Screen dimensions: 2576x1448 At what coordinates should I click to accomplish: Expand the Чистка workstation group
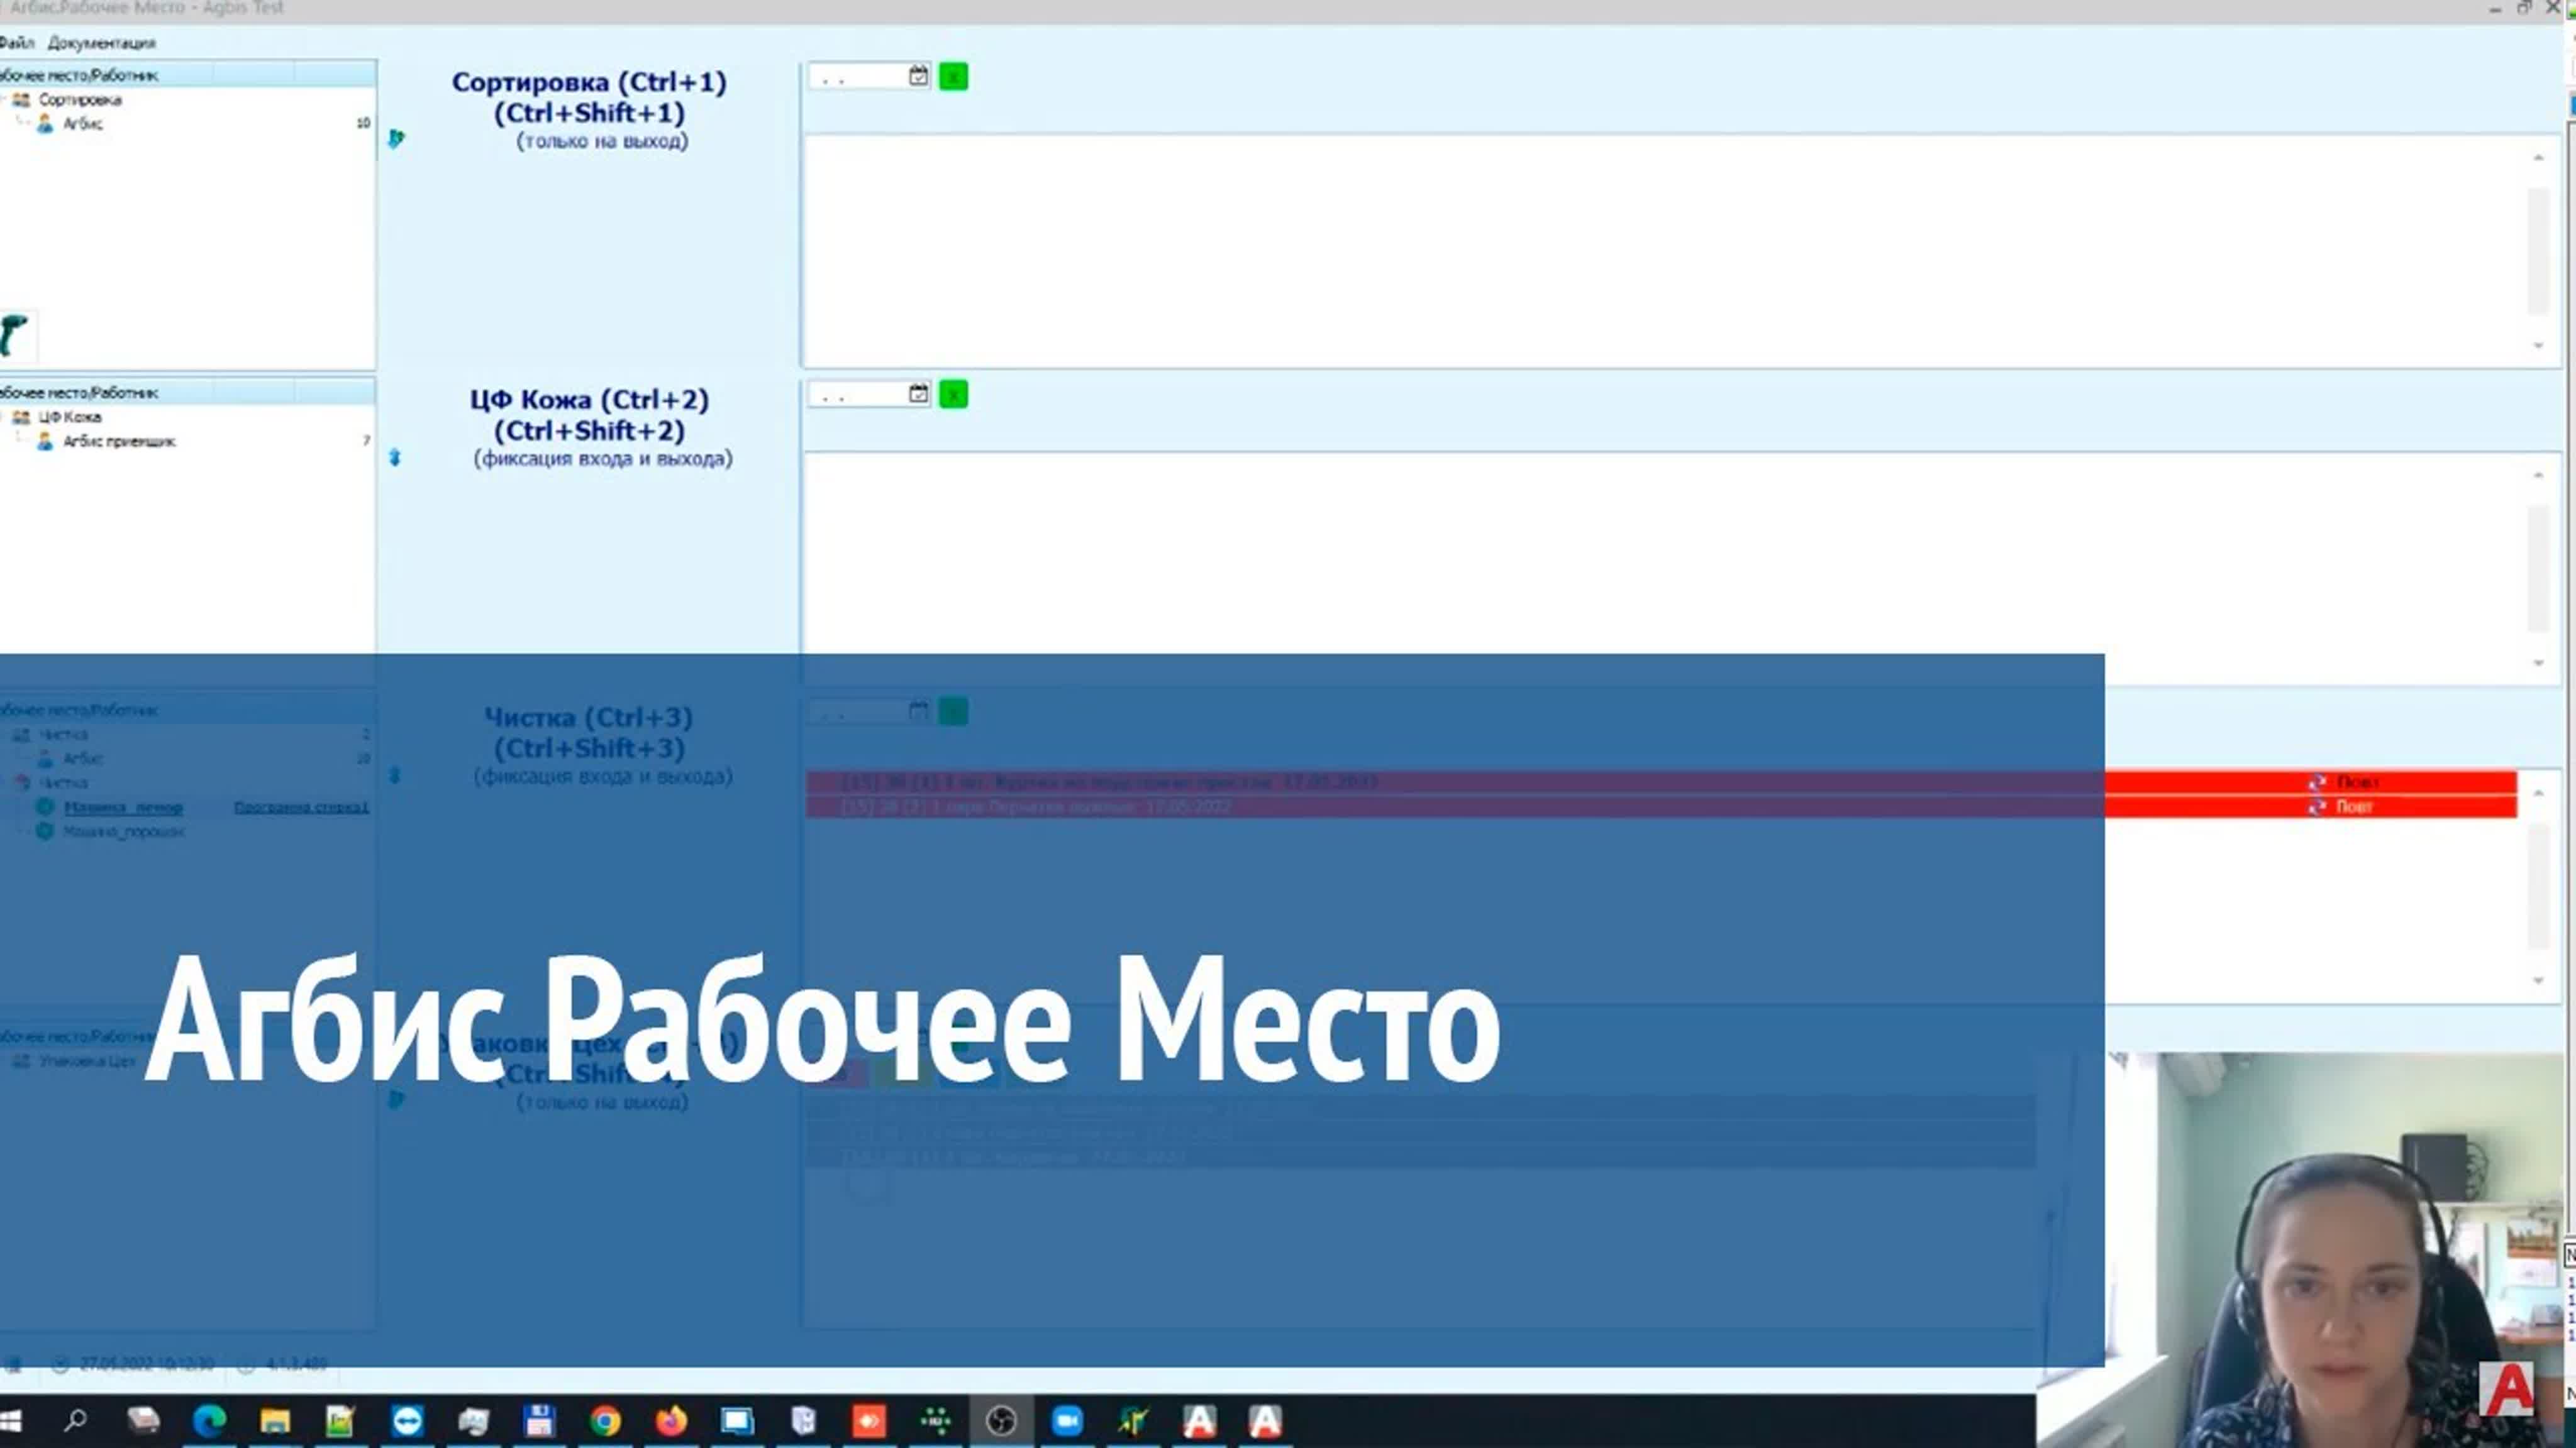(4, 733)
